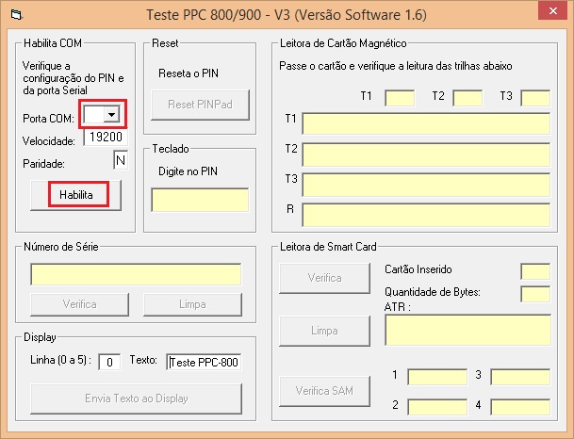Click the application icon in title bar
Image resolution: width=574 pixels, height=439 pixels.
point(14,16)
